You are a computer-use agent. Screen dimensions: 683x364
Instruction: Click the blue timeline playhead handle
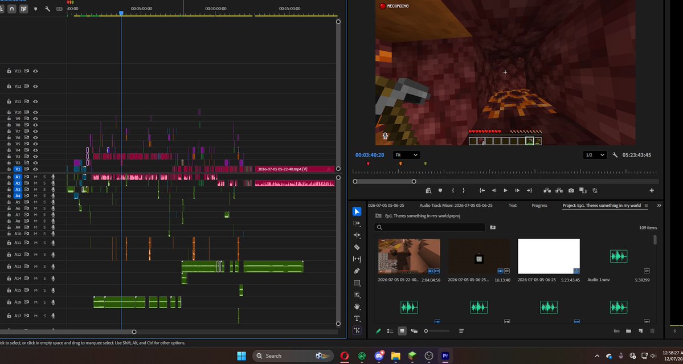coord(121,13)
